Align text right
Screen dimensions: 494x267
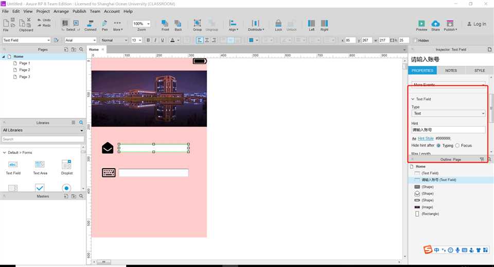(x=214, y=40)
